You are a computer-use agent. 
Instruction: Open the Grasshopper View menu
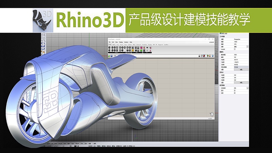[116, 42]
